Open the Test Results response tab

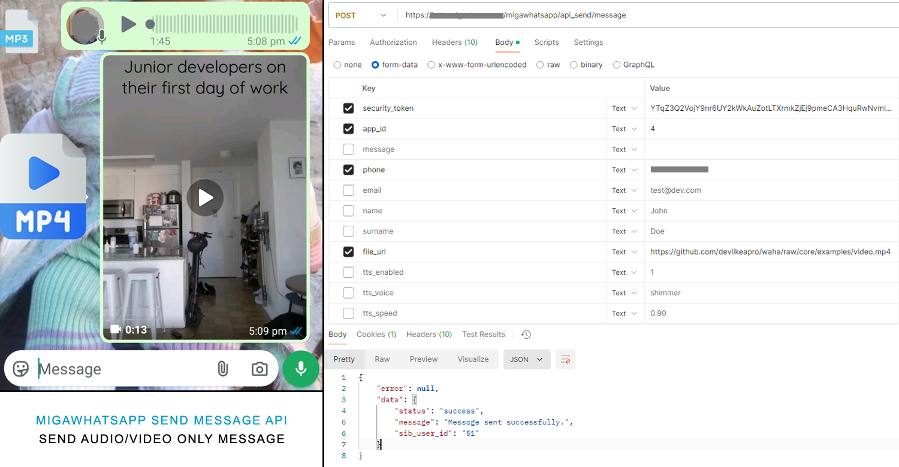483,335
